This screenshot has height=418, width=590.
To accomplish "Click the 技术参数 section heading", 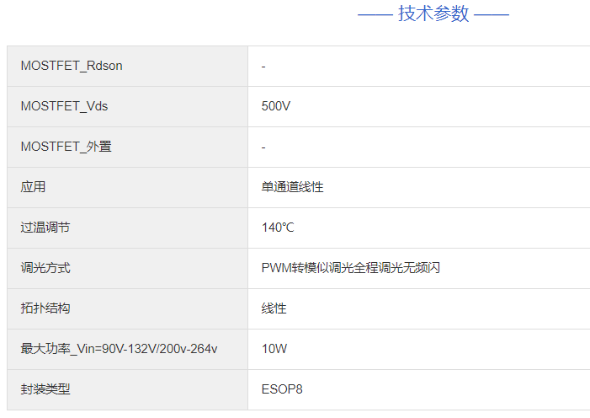I will pos(433,13).
